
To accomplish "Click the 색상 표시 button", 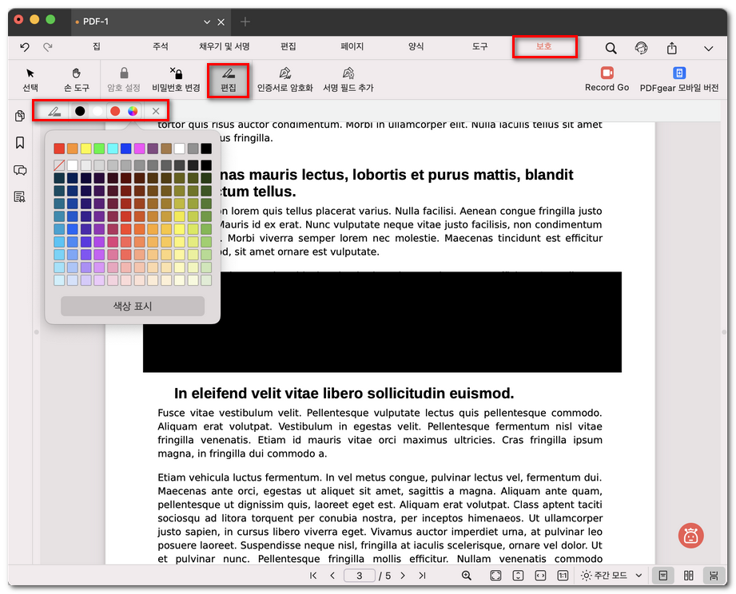I will [133, 306].
